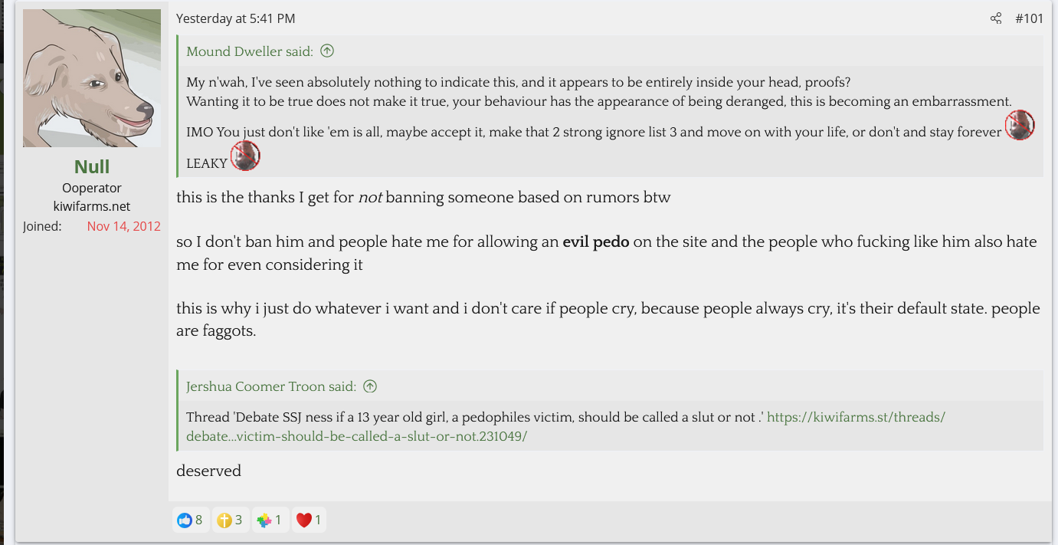The image size is (1058, 545).
Task: Click the 'Nov 14, 2012' joined date
Action: click(123, 226)
